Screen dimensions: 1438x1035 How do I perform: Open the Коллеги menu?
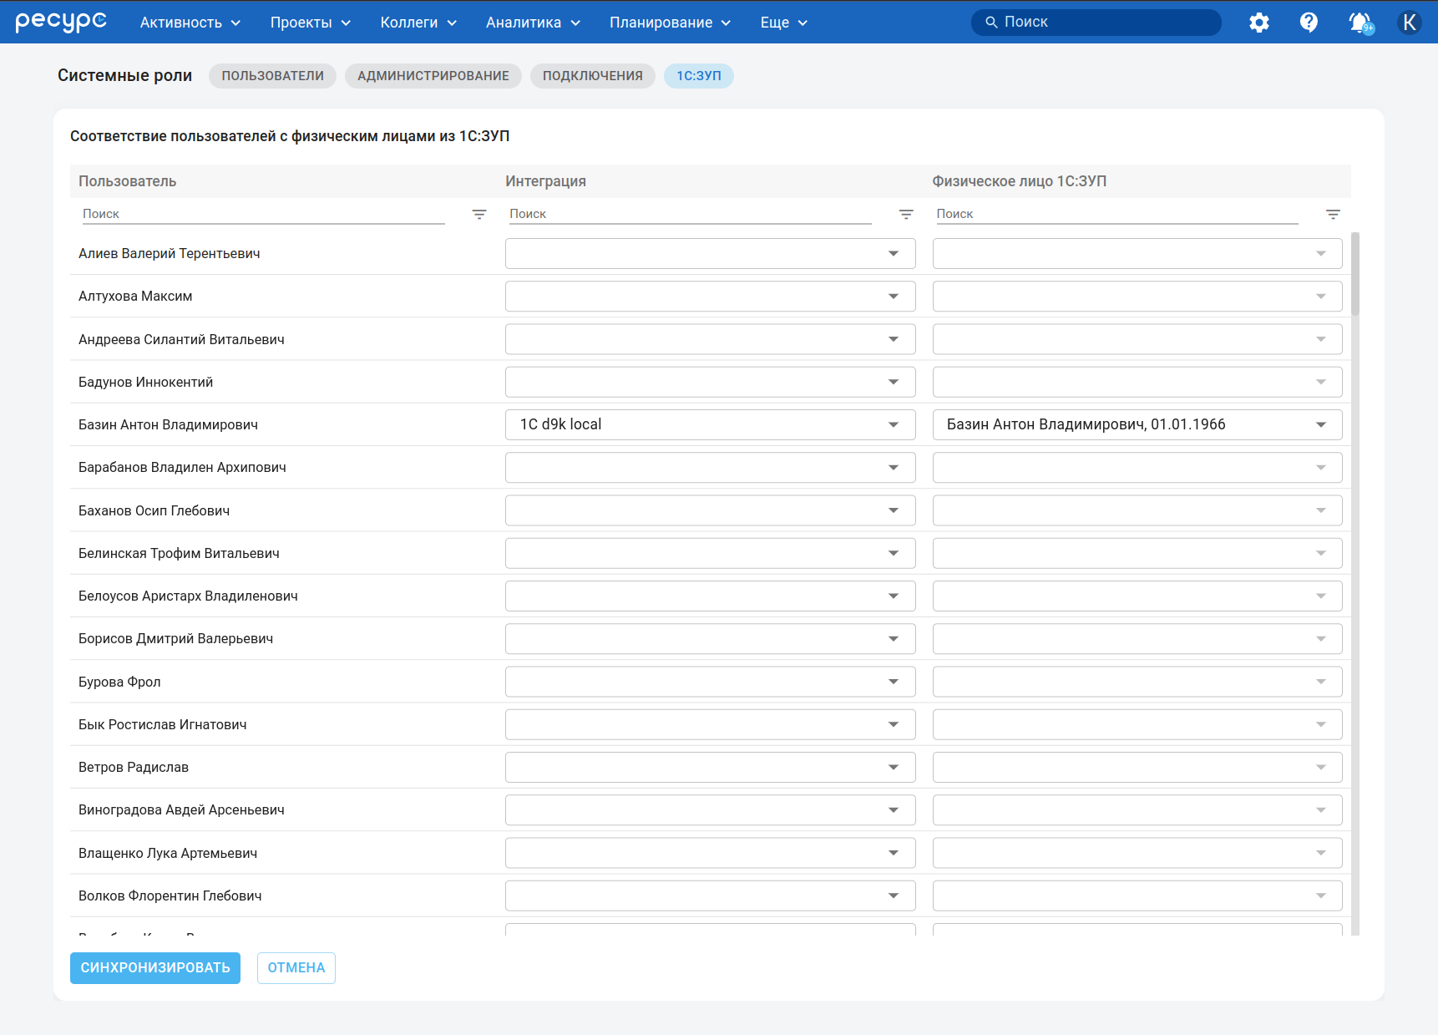click(x=418, y=23)
